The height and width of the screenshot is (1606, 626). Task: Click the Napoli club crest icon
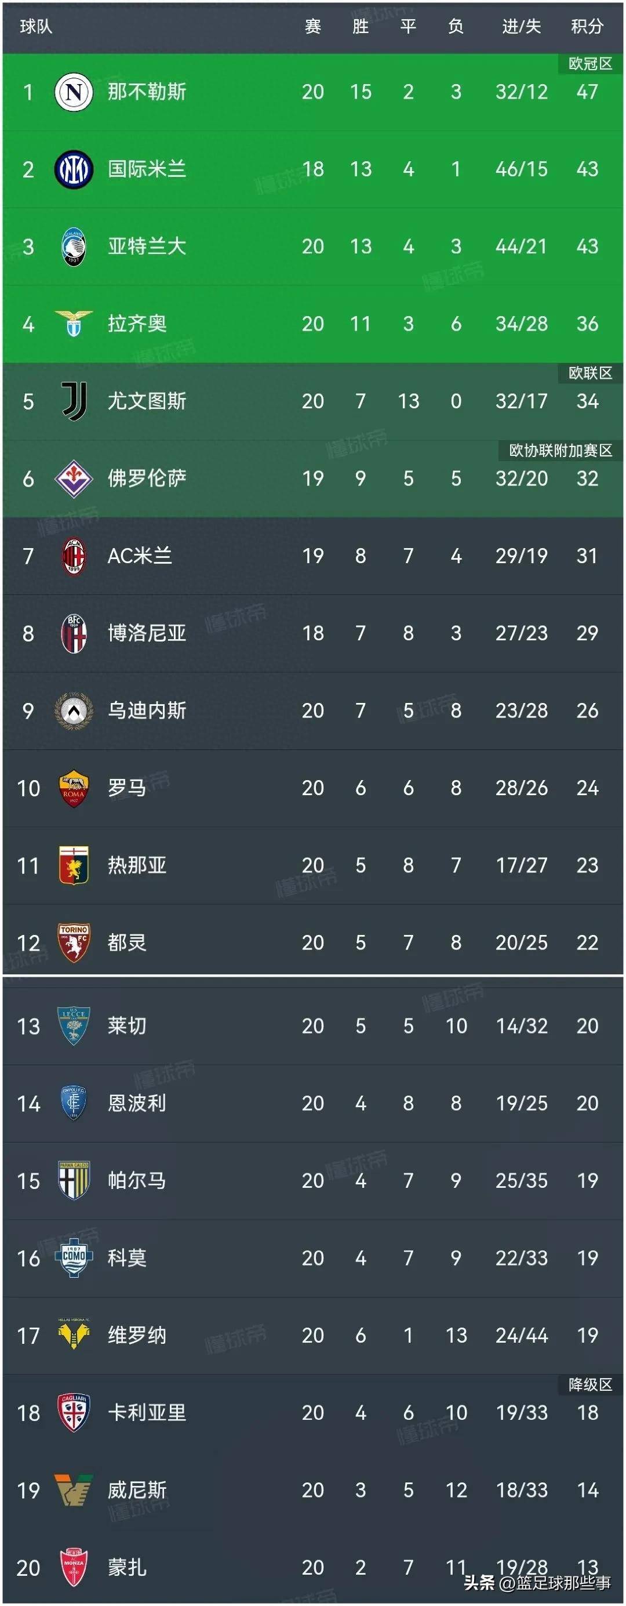pos(74,92)
